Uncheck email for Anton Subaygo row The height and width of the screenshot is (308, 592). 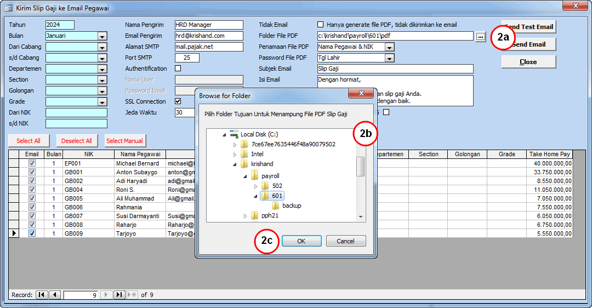(32, 172)
